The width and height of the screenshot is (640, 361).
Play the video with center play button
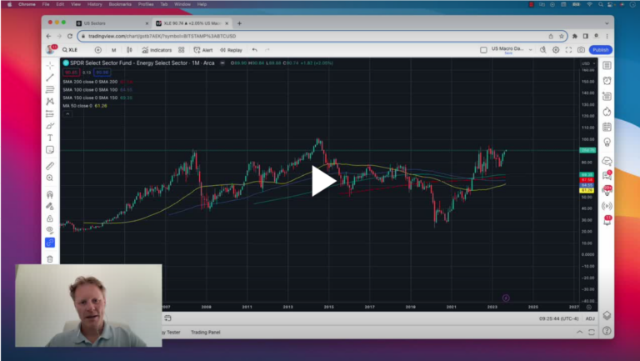[x=323, y=181]
